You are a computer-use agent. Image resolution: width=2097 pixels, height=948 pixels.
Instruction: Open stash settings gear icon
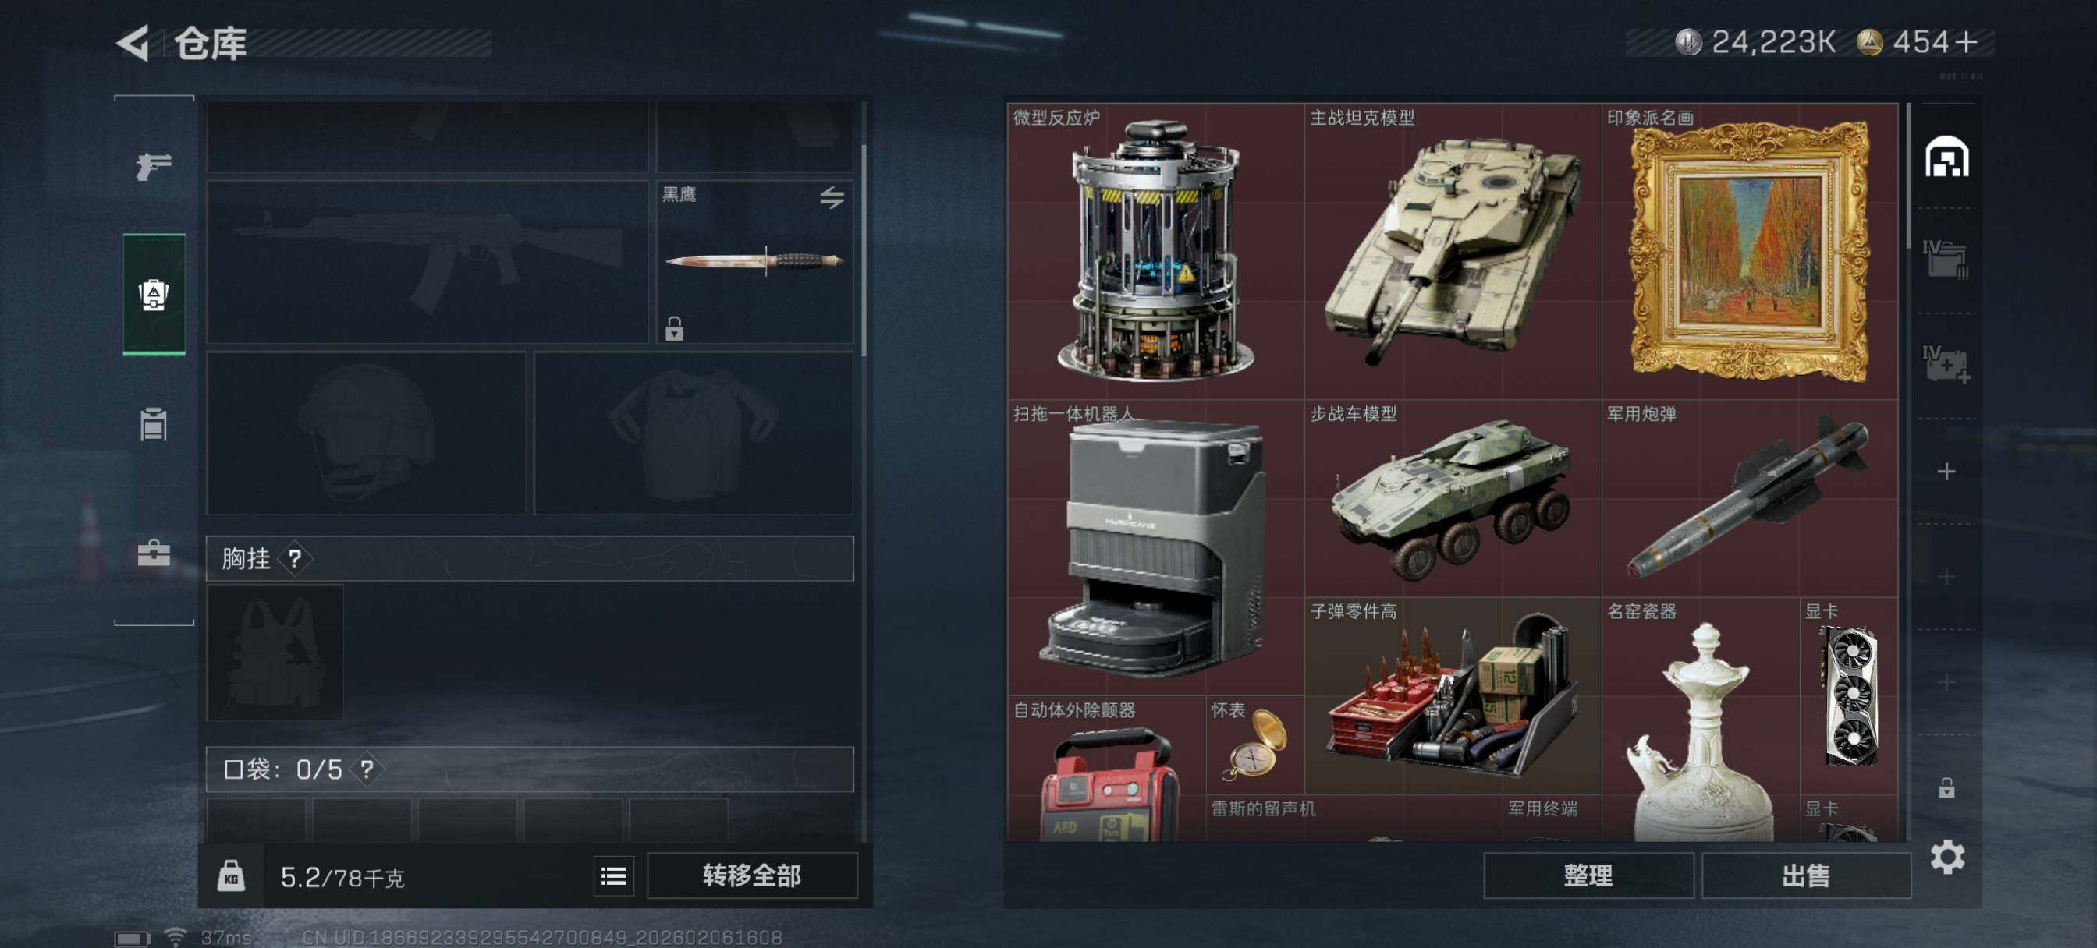1947,857
